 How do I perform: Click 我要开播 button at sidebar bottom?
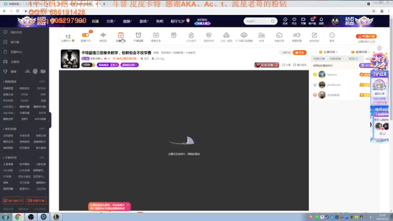click(36, 201)
